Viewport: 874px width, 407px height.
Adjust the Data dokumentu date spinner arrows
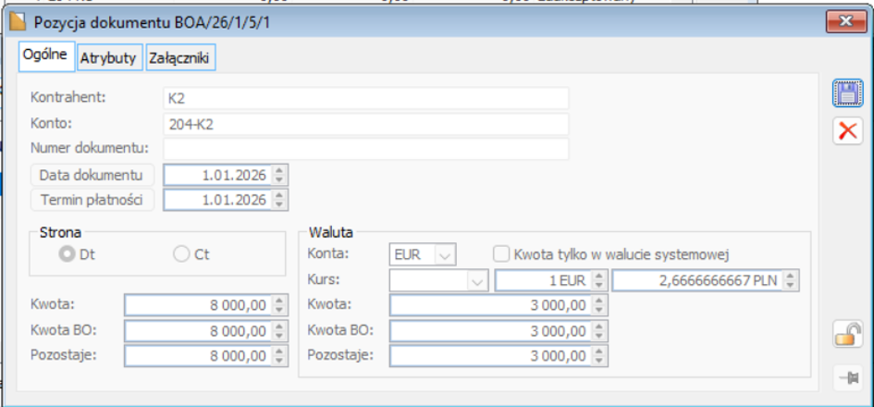click(280, 175)
